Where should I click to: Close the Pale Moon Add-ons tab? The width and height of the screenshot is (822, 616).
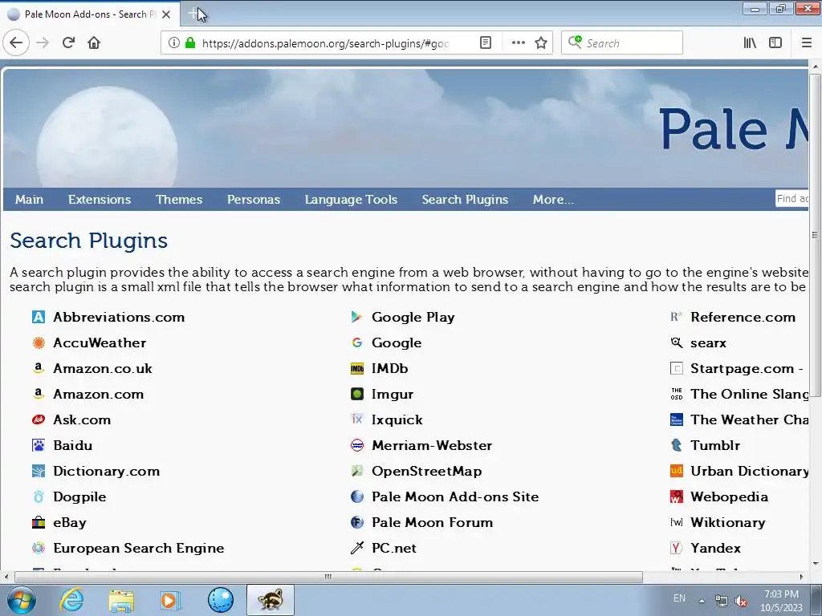[x=166, y=14]
